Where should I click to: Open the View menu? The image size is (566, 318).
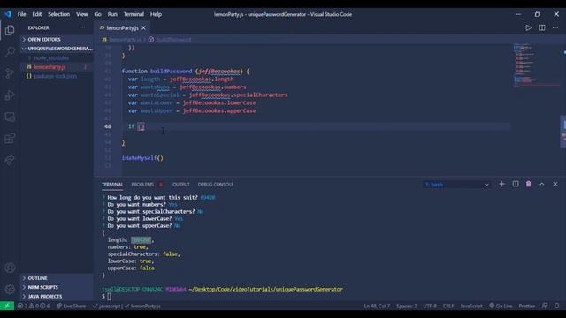pos(82,14)
